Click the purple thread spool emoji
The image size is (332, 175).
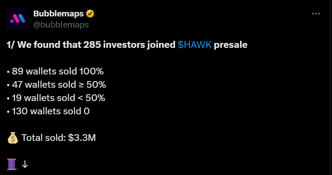click(x=12, y=164)
